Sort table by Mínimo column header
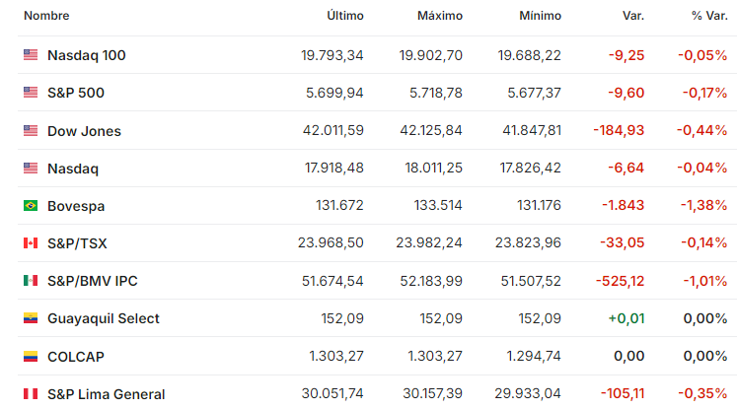 tap(540, 16)
